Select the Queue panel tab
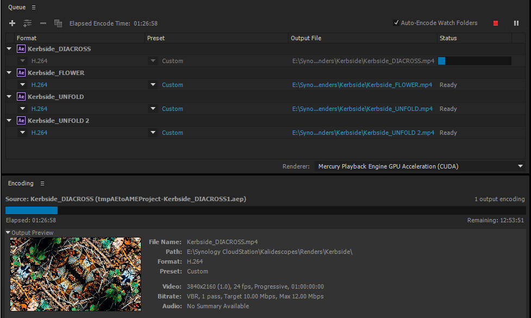531x318 pixels. tap(17, 8)
